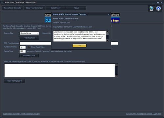
Task: Click the down arrow of the generated code scrollbar
Action: (x=116, y=76)
